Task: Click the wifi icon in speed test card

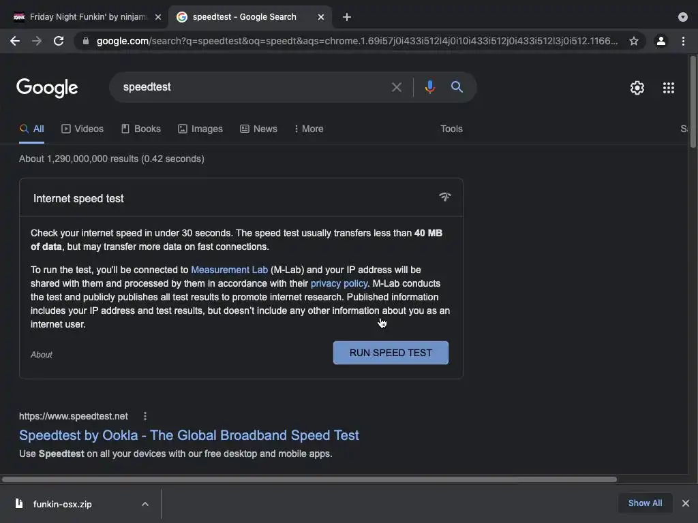Action: pyautogui.click(x=444, y=197)
